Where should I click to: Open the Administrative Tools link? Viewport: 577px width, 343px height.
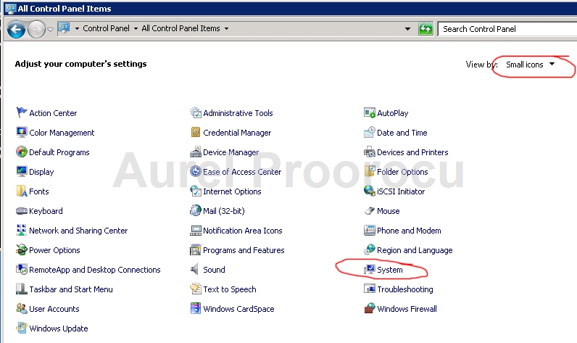click(238, 113)
